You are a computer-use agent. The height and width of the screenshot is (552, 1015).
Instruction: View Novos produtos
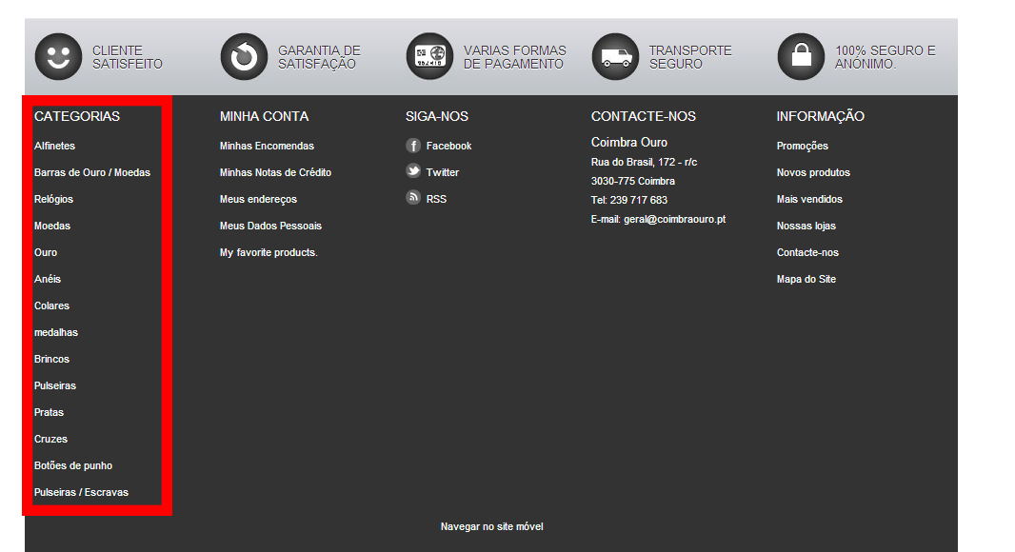[813, 173]
